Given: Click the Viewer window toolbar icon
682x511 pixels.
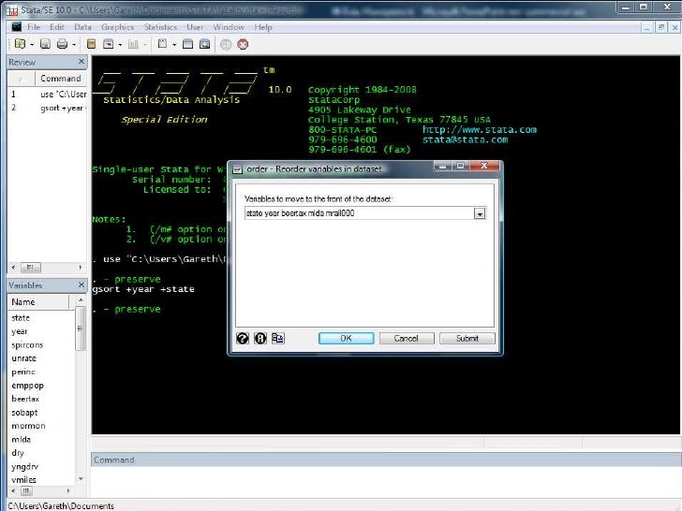Looking at the screenshot, I should coord(109,44).
